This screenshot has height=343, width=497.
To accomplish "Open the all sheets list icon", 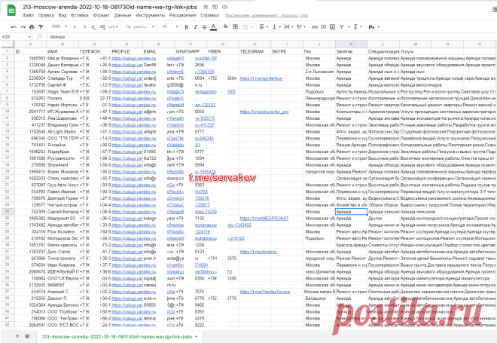I will pyautogui.click(x=27, y=336).
